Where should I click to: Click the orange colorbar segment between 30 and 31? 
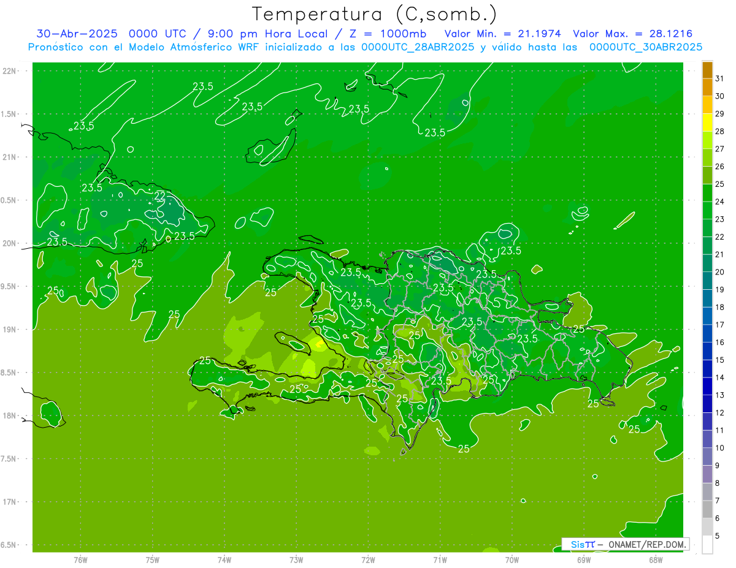coord(707,88)
